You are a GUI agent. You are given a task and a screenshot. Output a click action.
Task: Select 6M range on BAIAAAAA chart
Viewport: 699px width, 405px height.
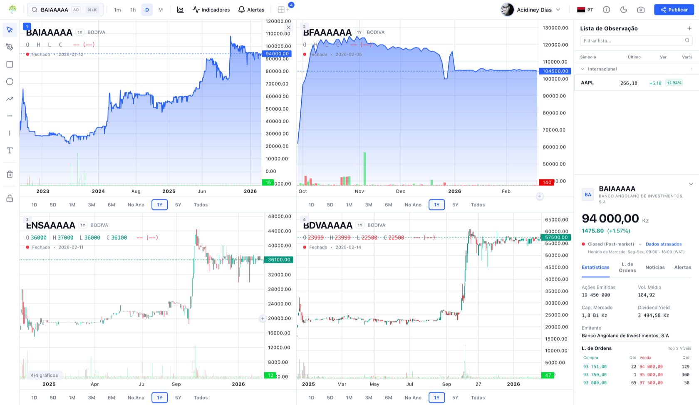pos(111,205)
